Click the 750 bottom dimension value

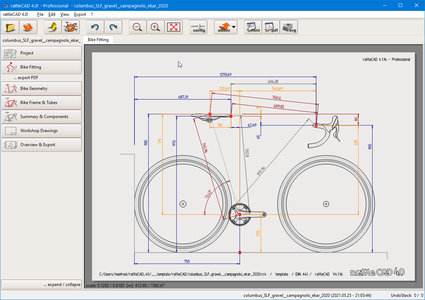[x=187, y=261]
